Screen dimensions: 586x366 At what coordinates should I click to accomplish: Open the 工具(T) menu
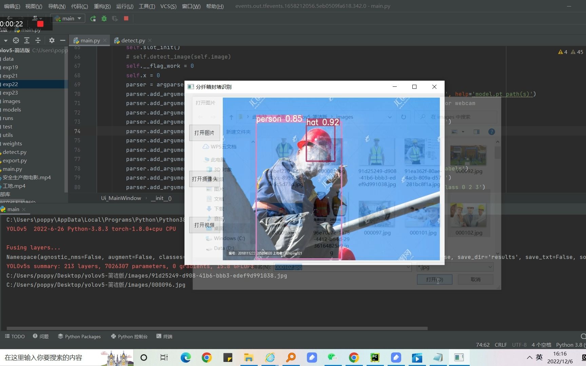click(x=147, y=6)
